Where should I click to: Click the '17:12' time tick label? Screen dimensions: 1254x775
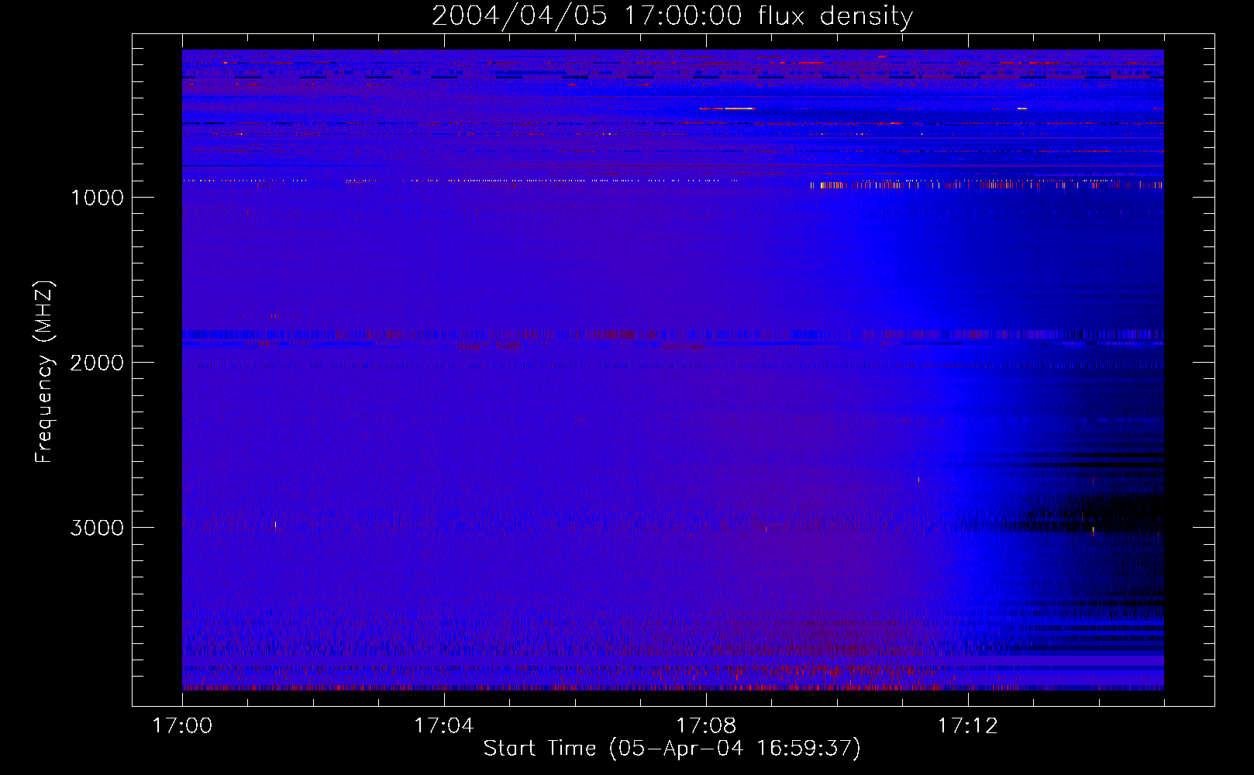pos(968,726)
